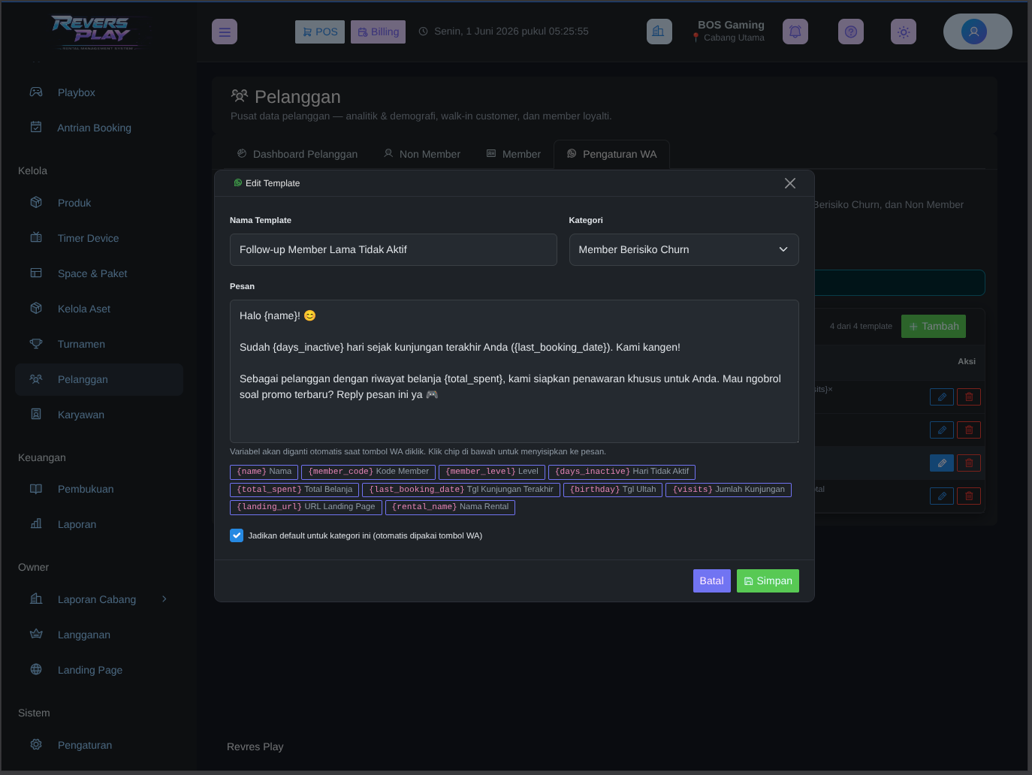
Task: Open Produk in the sidebar
Action: (x=99, y=203)
